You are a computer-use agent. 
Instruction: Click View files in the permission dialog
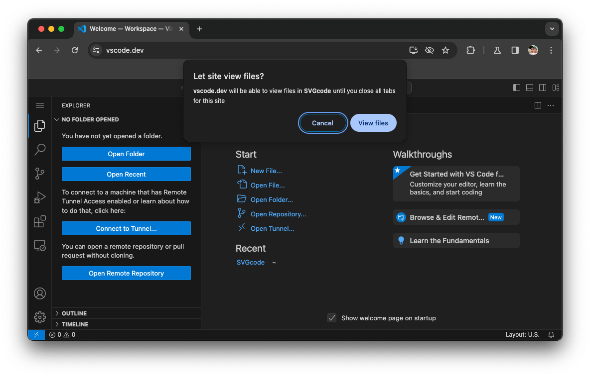(373, 123)
